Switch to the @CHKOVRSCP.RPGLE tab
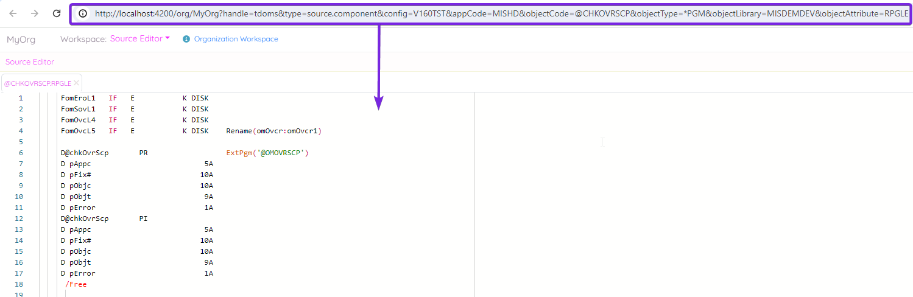This screenshot has height=297, width=913. point(38,83)
